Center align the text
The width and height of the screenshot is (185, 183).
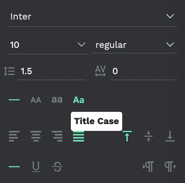tap(36, 136)
